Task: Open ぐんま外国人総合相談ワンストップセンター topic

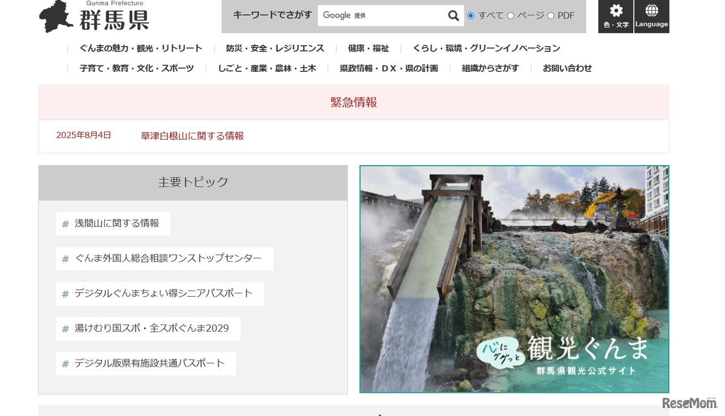Action: coord(165,259)
